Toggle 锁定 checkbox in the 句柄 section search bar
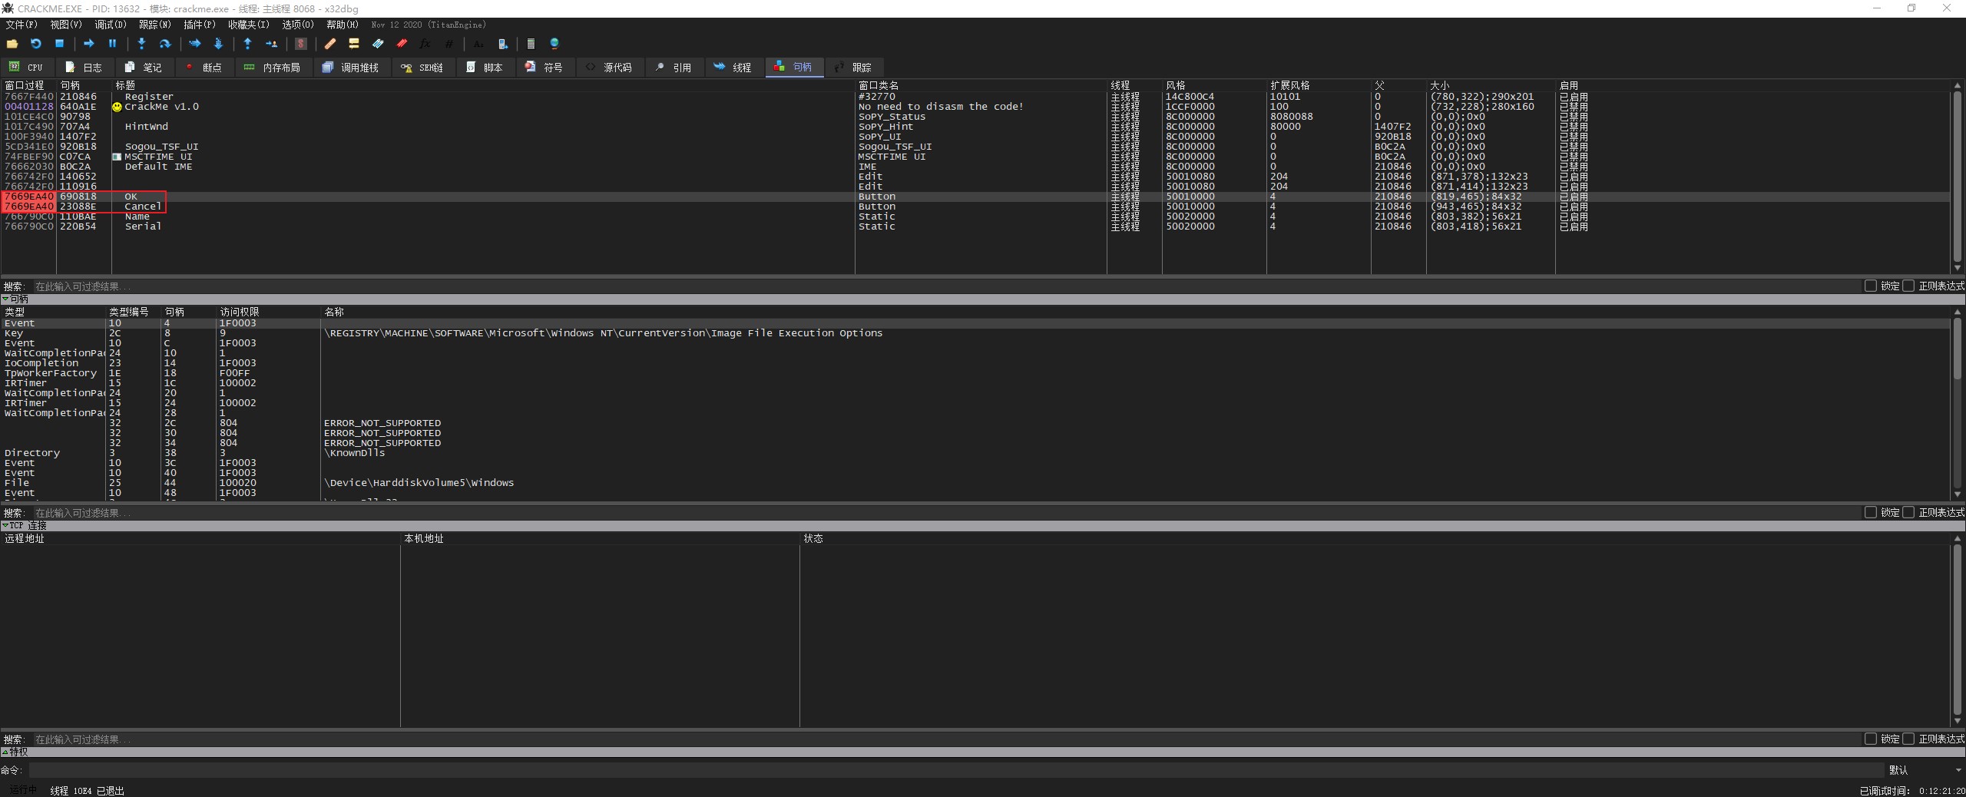 pyautogui.click(x=1871, y=512)
